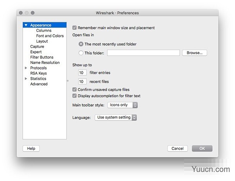
Task: Expand the Protocols tree section
Action: tap(26, 68)
